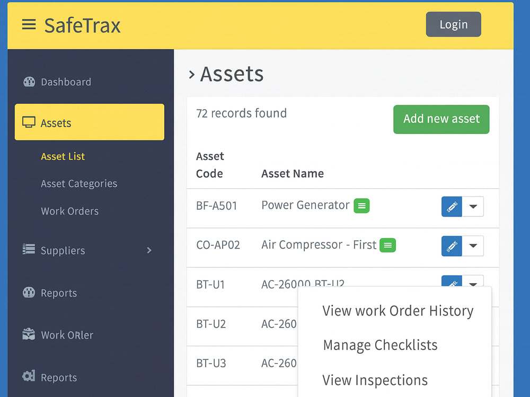The image size is (530, 397).
Task: Open Asset List submenu item
Action: (x=63, y=156)
